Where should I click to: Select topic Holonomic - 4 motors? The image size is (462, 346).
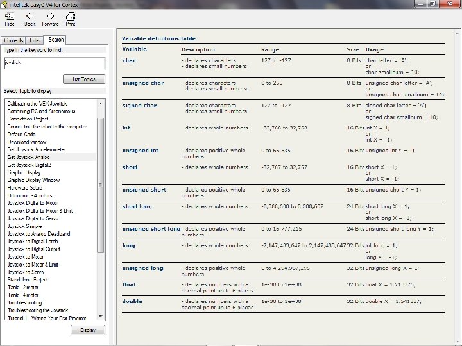(30, 195)
